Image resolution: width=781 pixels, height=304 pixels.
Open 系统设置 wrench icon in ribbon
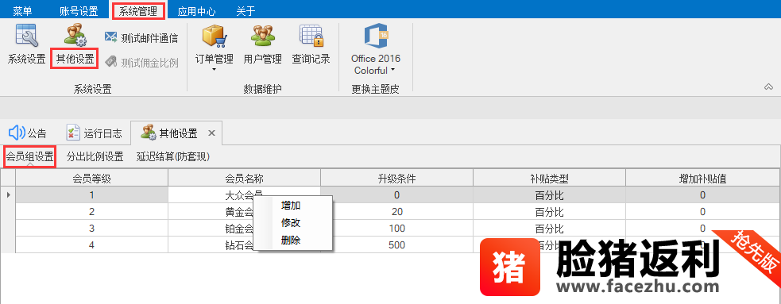pos(26,36)
